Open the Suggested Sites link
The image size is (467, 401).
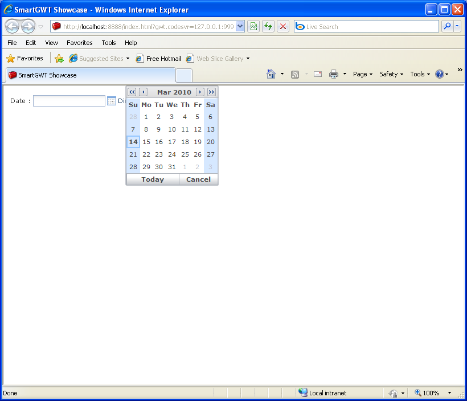click(x=99, y=59)
